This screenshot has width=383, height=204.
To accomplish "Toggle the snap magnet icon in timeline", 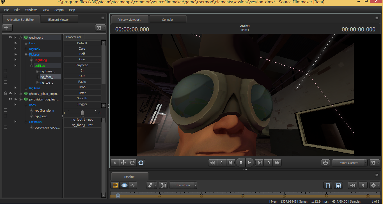I will point(327,185).
